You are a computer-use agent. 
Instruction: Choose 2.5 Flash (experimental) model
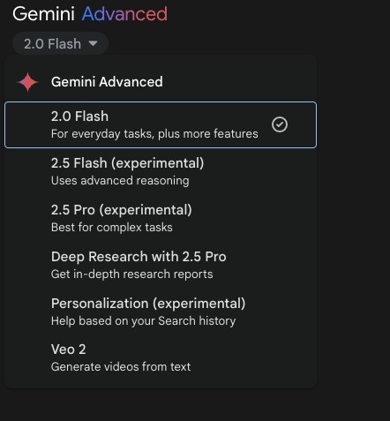click(x=161, y=171)
